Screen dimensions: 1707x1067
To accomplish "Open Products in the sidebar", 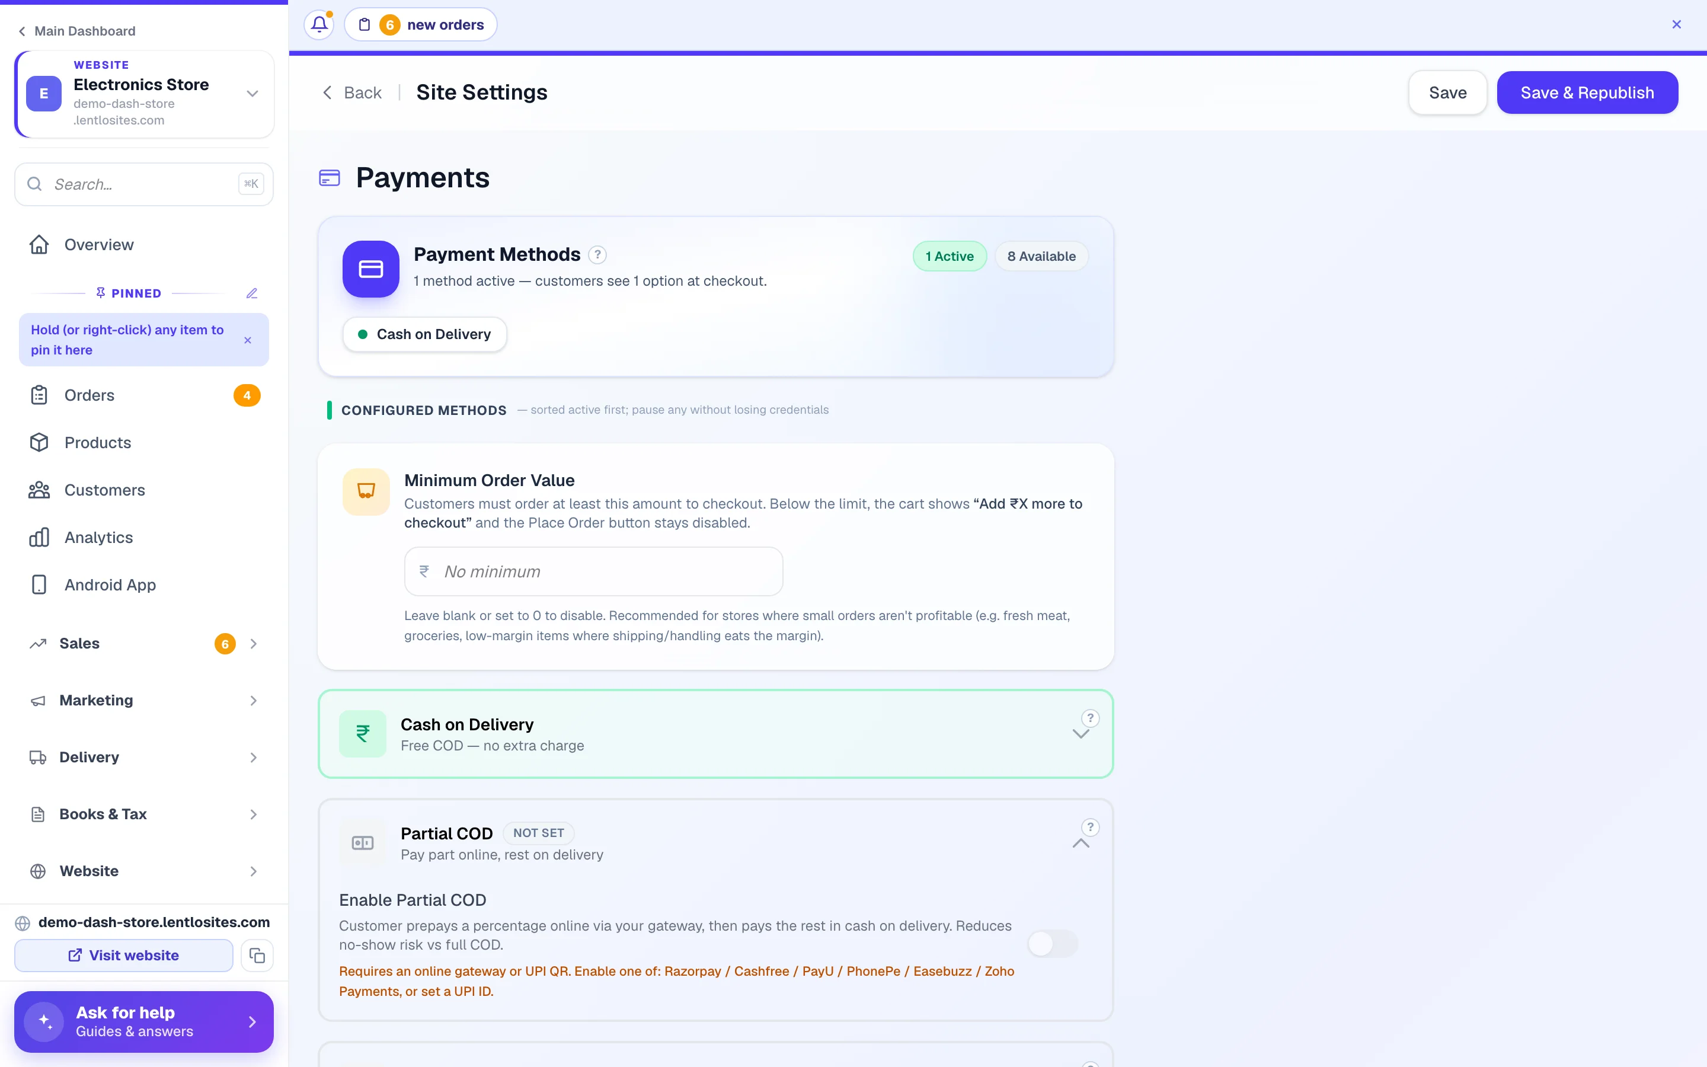I will point(144,442).
